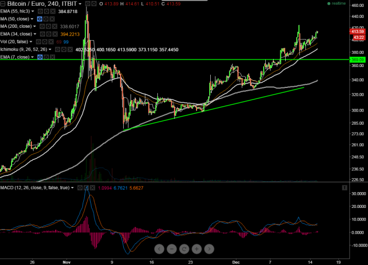Click the 43:22 bar countdown label
The image size is (368, 265).
pyautogui.click(x=359, y=37)
